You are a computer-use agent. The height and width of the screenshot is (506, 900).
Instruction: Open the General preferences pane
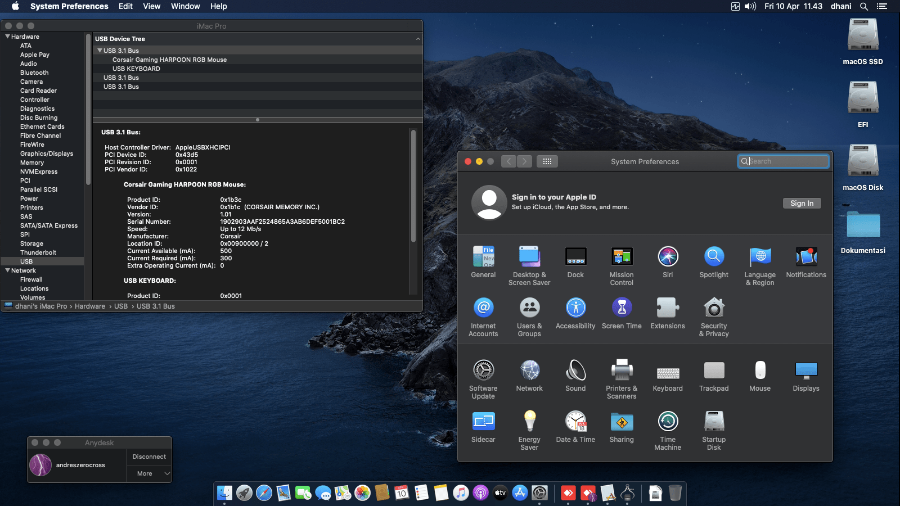tap(483, 262)
